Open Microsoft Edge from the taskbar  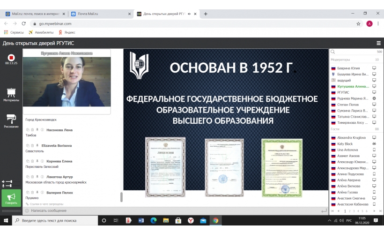click(x=154, y=220)
